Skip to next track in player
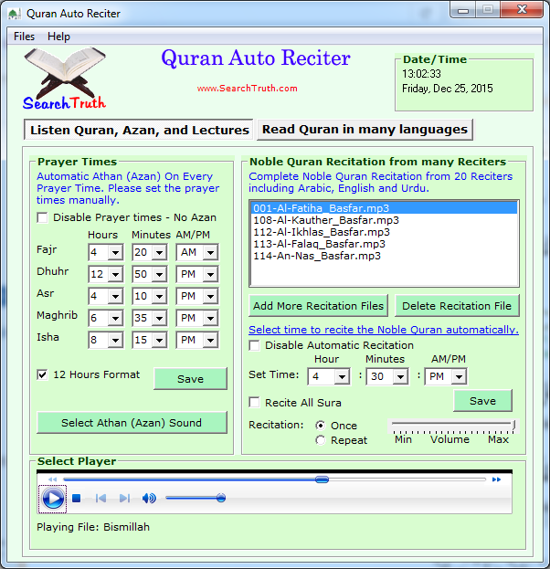This screenshot has height=569, width=550. click(124, 499)
